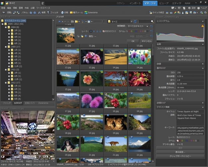The width and height of the screenshot is (208, 167).
Task: Click the browser search input field
Action: (144, 21)
